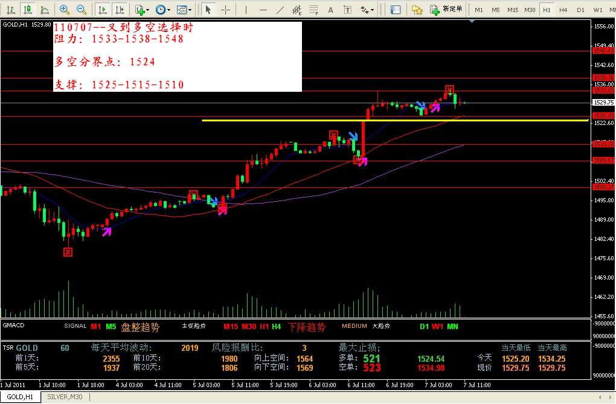Switch to the SILVER,M30 chart tab
Screen dimensions: 616x404
[x=65, y=397]
